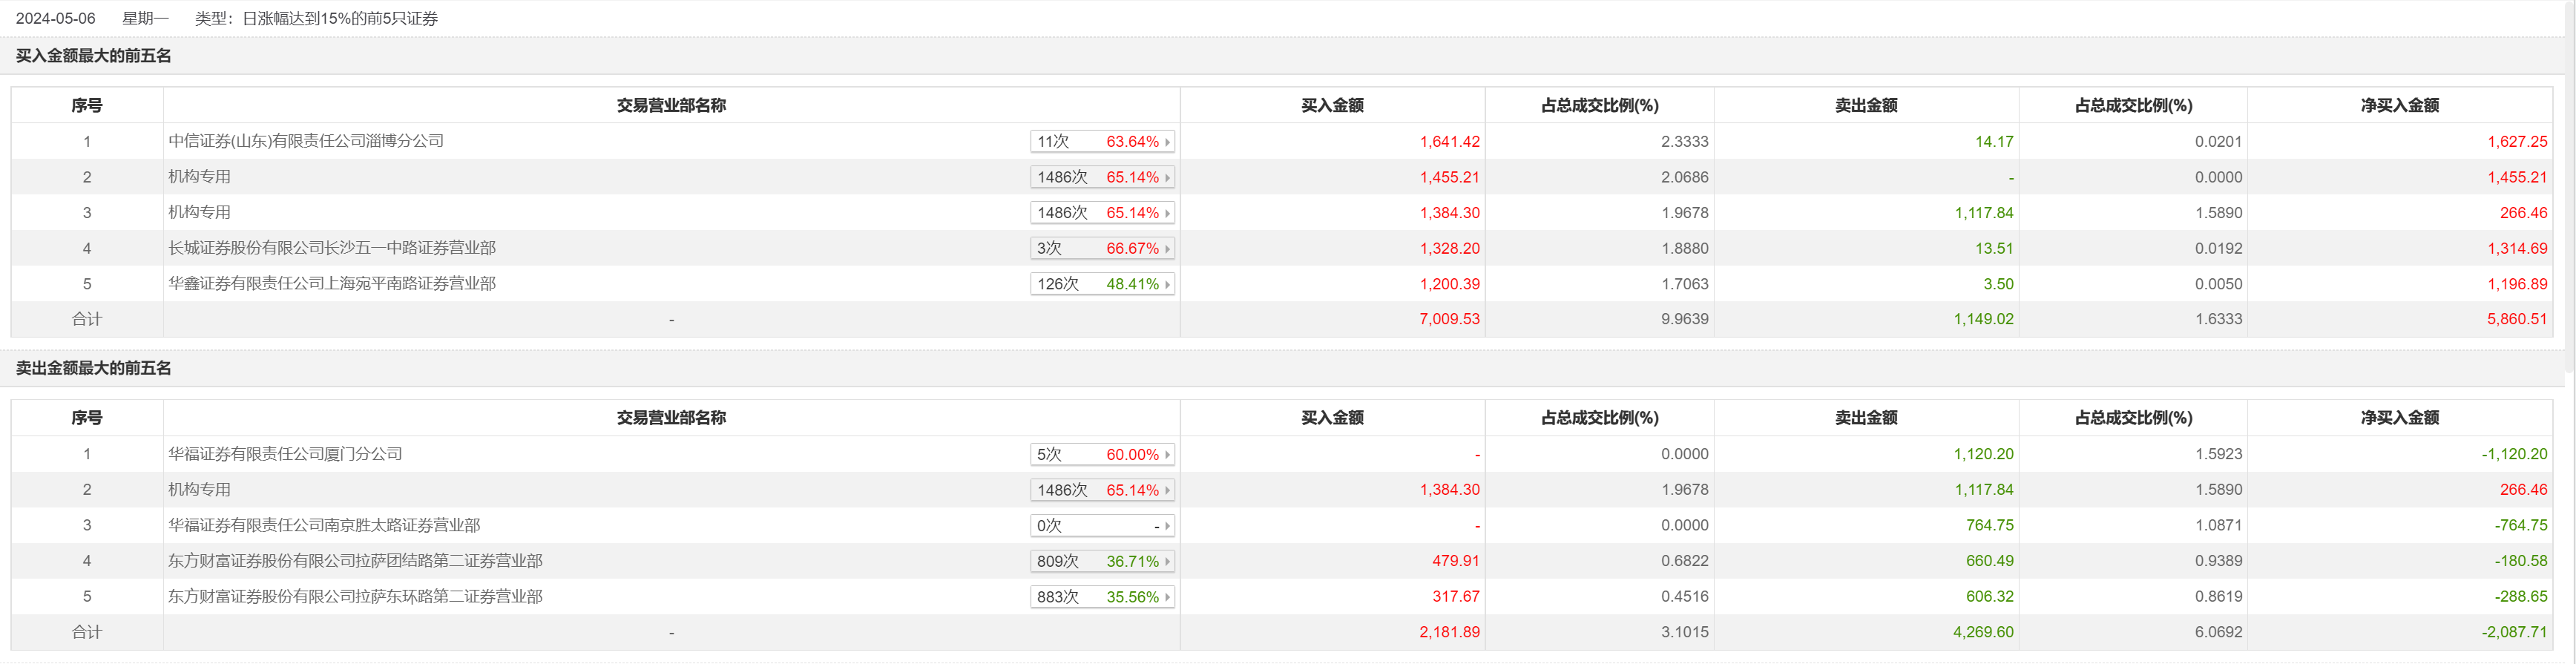Click 净买入金额 header in the buy table
This screenshot has height=664, width=2576.
[2399, 106]
